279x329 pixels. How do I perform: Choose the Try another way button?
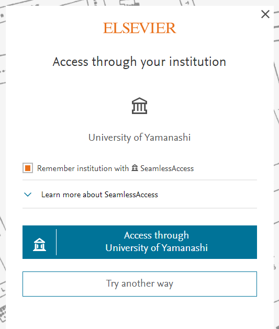(x=140, y=284)
